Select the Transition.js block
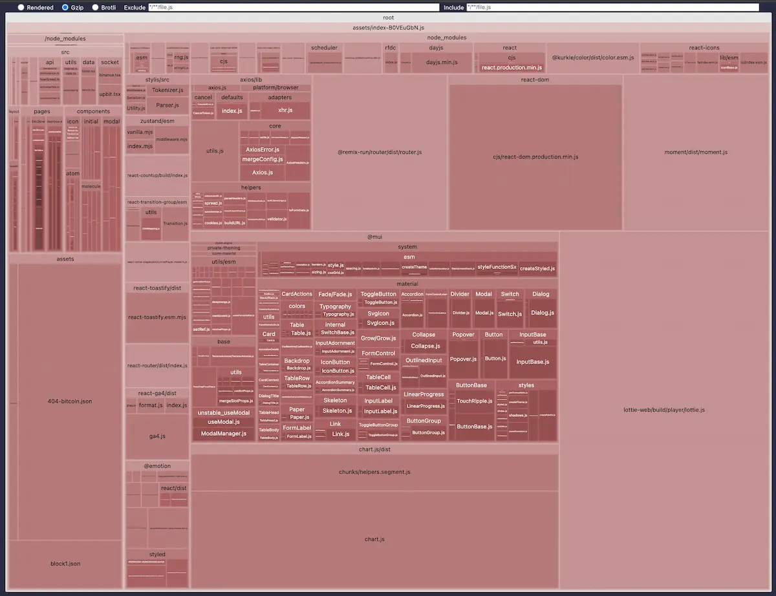 [175, 224]
